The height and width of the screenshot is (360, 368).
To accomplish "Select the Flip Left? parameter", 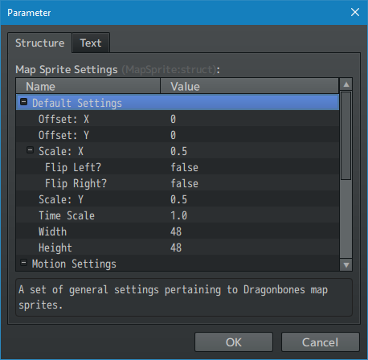I will tap(178, 167).
